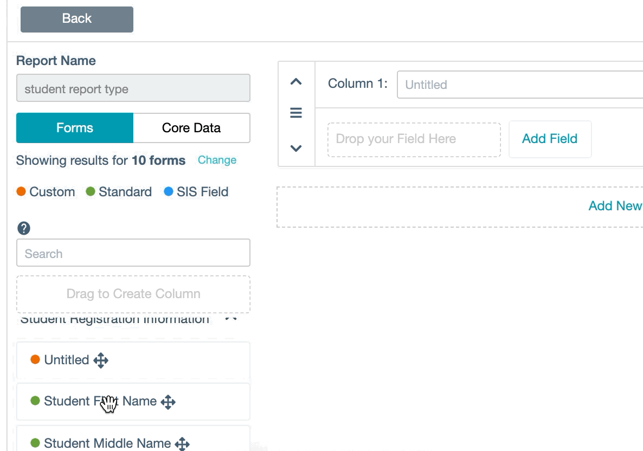Click the Column 1 hamburger reorder handle

[x=296, y=113]
